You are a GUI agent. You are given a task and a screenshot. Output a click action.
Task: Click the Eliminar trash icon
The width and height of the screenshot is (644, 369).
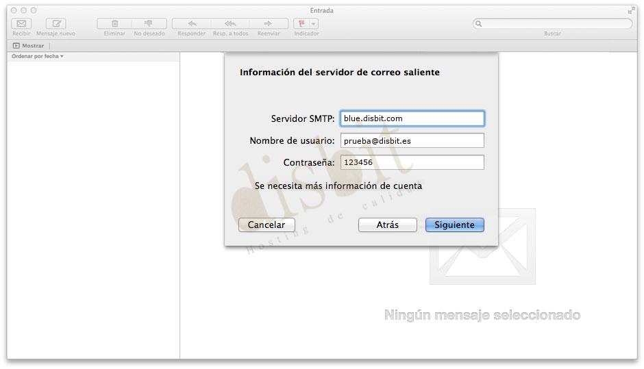click(114, 24)
